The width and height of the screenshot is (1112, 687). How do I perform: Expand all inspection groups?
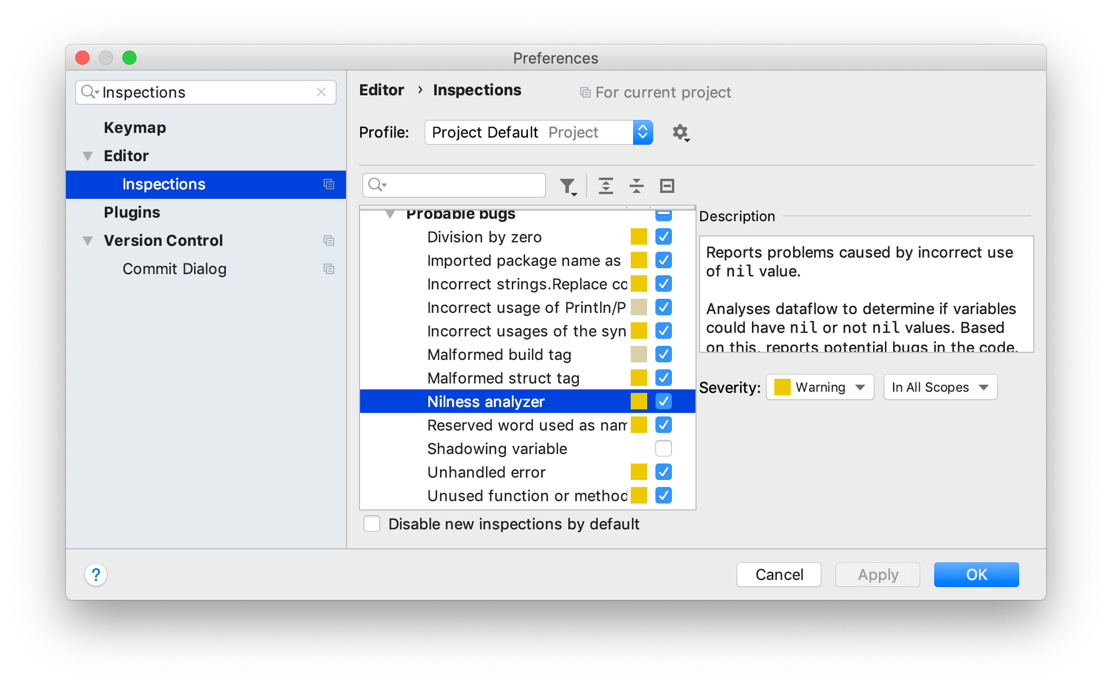coord(606,185)
